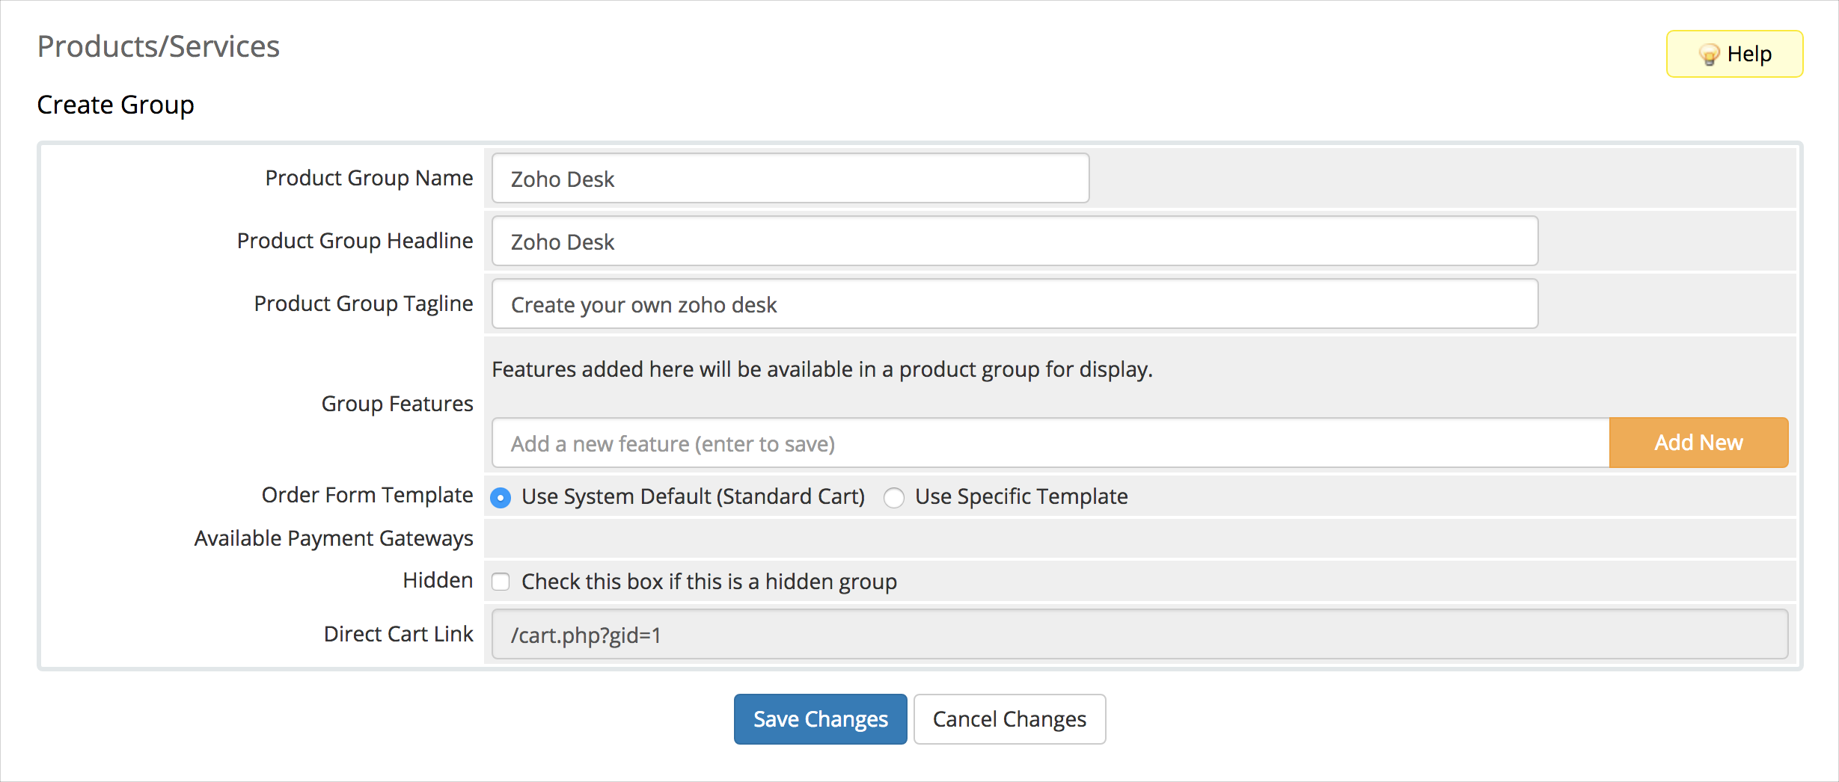Click the Cancel Changes button

point(1009,719)
